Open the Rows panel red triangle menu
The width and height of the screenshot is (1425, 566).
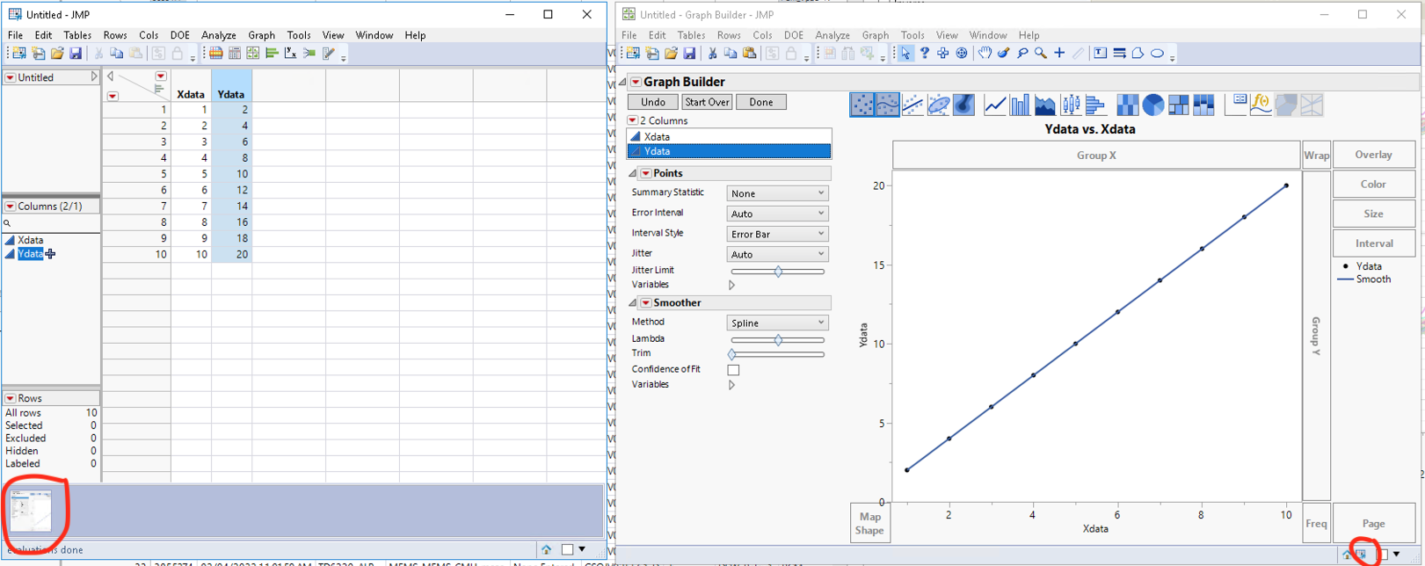[10, 398]
